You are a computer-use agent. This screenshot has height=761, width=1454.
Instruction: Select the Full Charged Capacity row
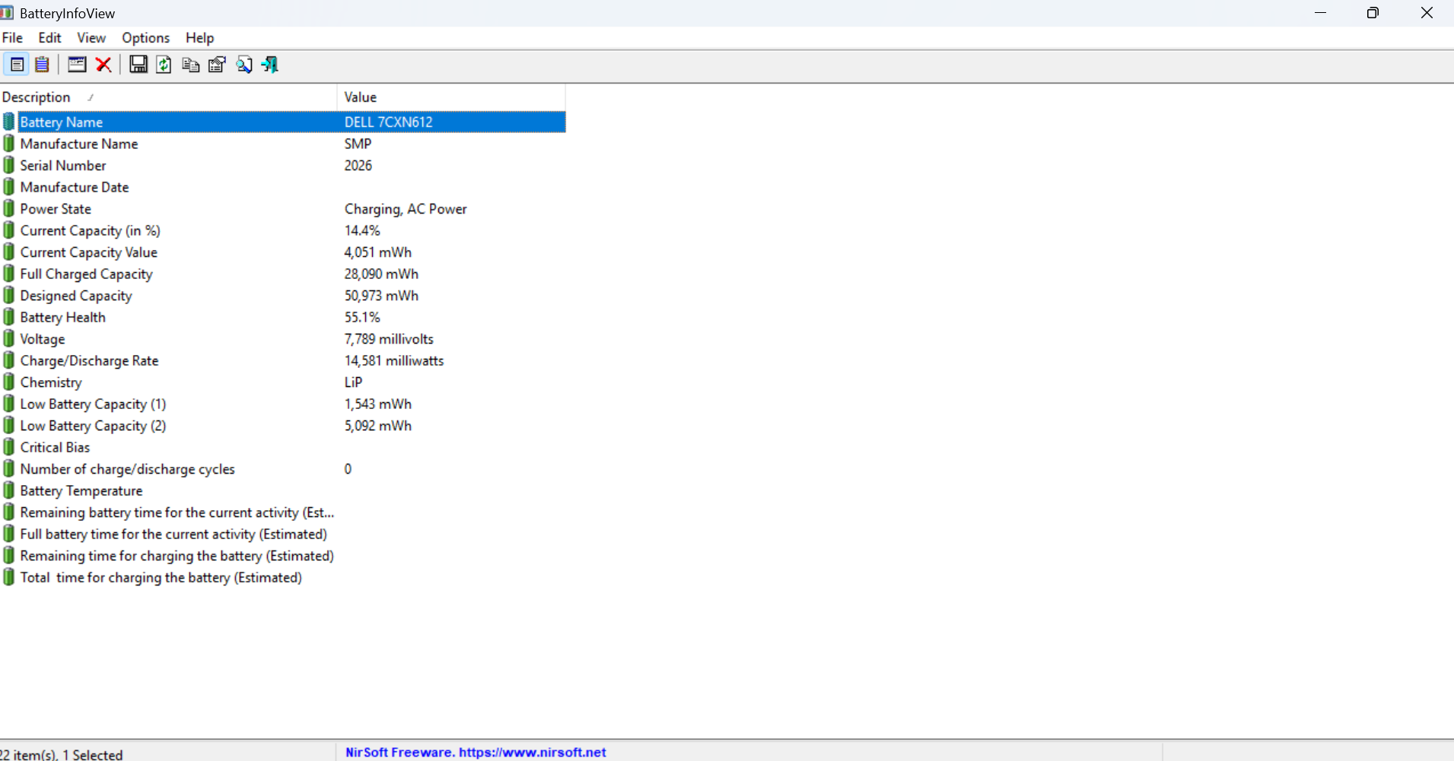coord(86,274)
